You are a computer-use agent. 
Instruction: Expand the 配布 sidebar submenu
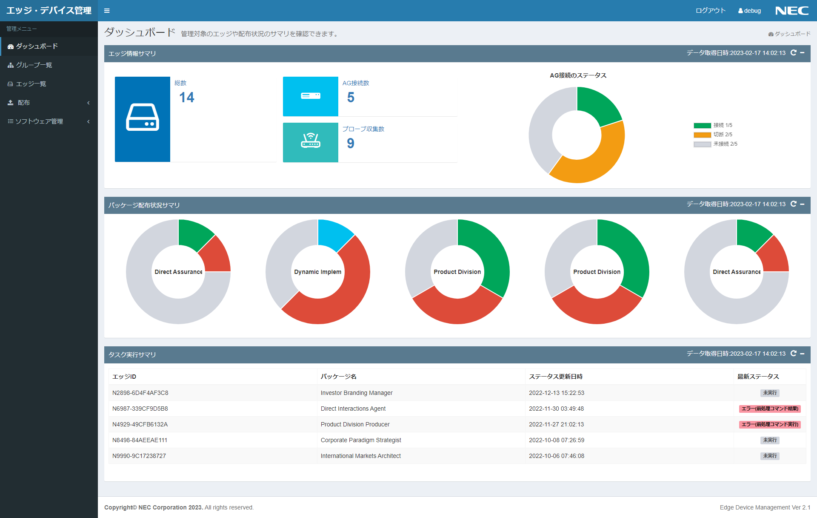(x=49, y=103)
